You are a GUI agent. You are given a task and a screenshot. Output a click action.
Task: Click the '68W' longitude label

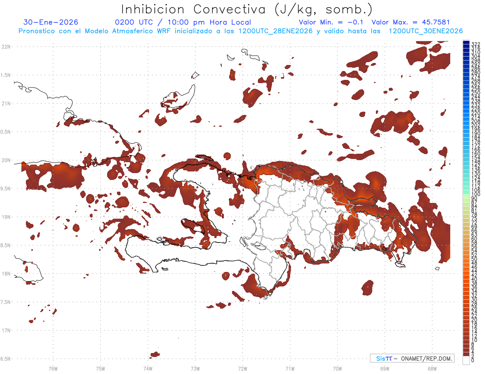432,368
